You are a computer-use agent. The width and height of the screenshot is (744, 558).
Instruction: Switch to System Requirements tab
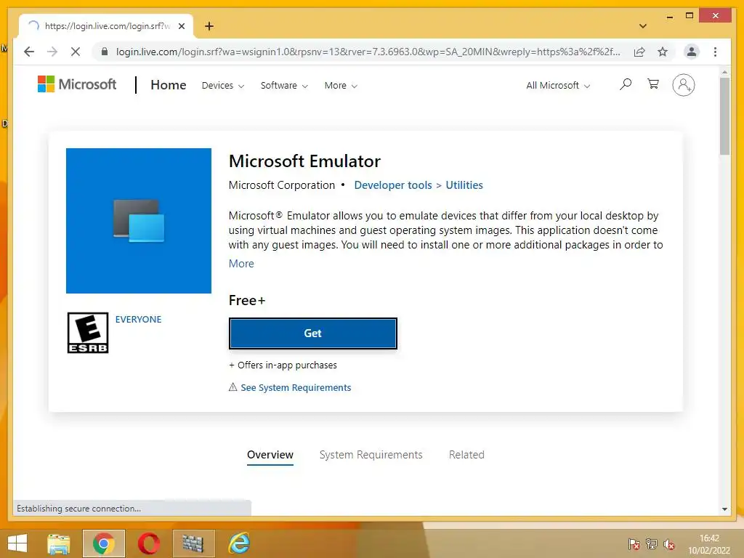tap(371, 455)
